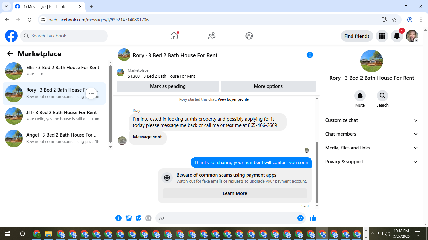Search in conversation with the magnifier icon
This screenshot has height=240, width=428.
[x=382, y=96]
